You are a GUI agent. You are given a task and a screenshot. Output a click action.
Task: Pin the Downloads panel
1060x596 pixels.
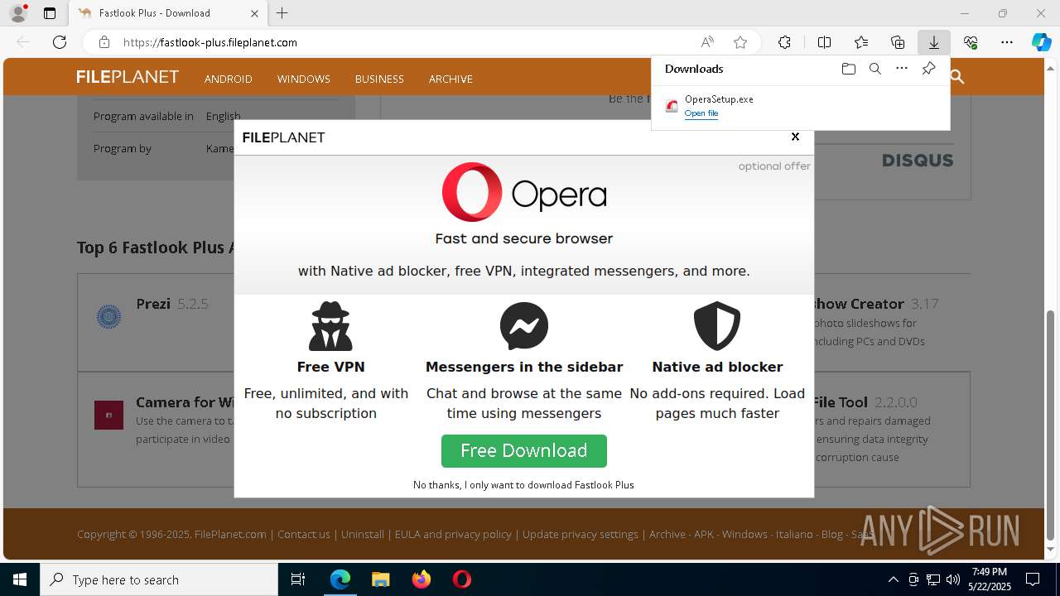(x=928, y=69)
